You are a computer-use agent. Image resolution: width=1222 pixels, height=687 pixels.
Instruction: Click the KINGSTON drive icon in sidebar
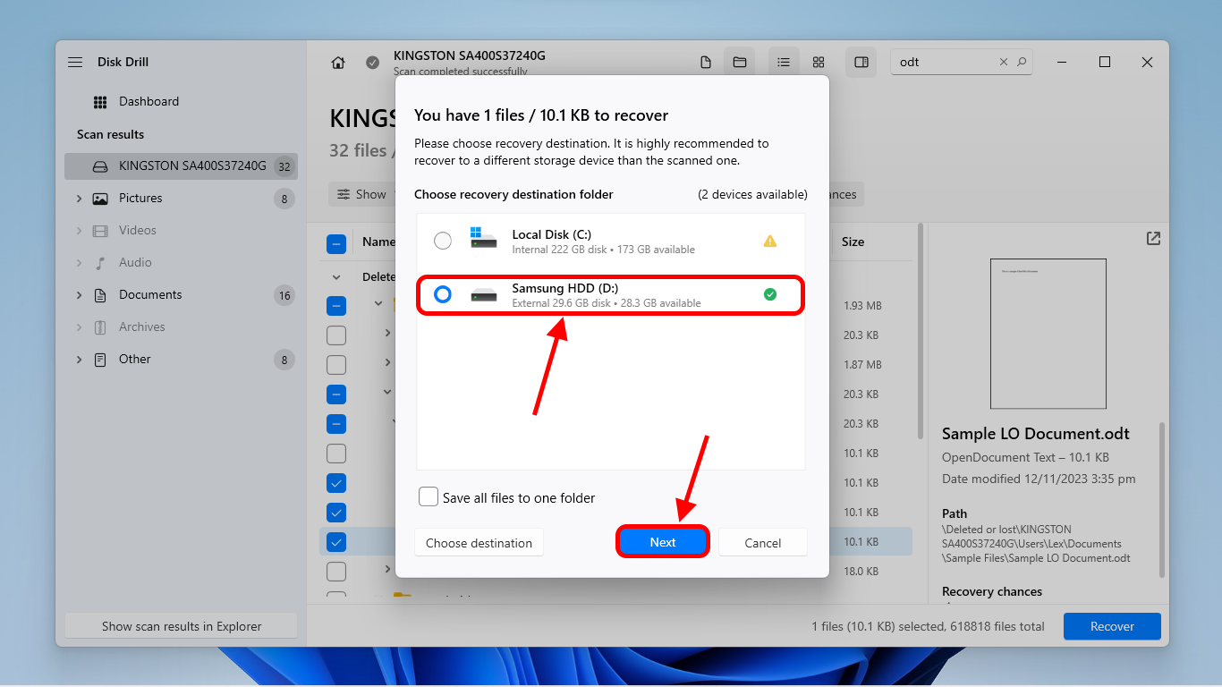100,166
